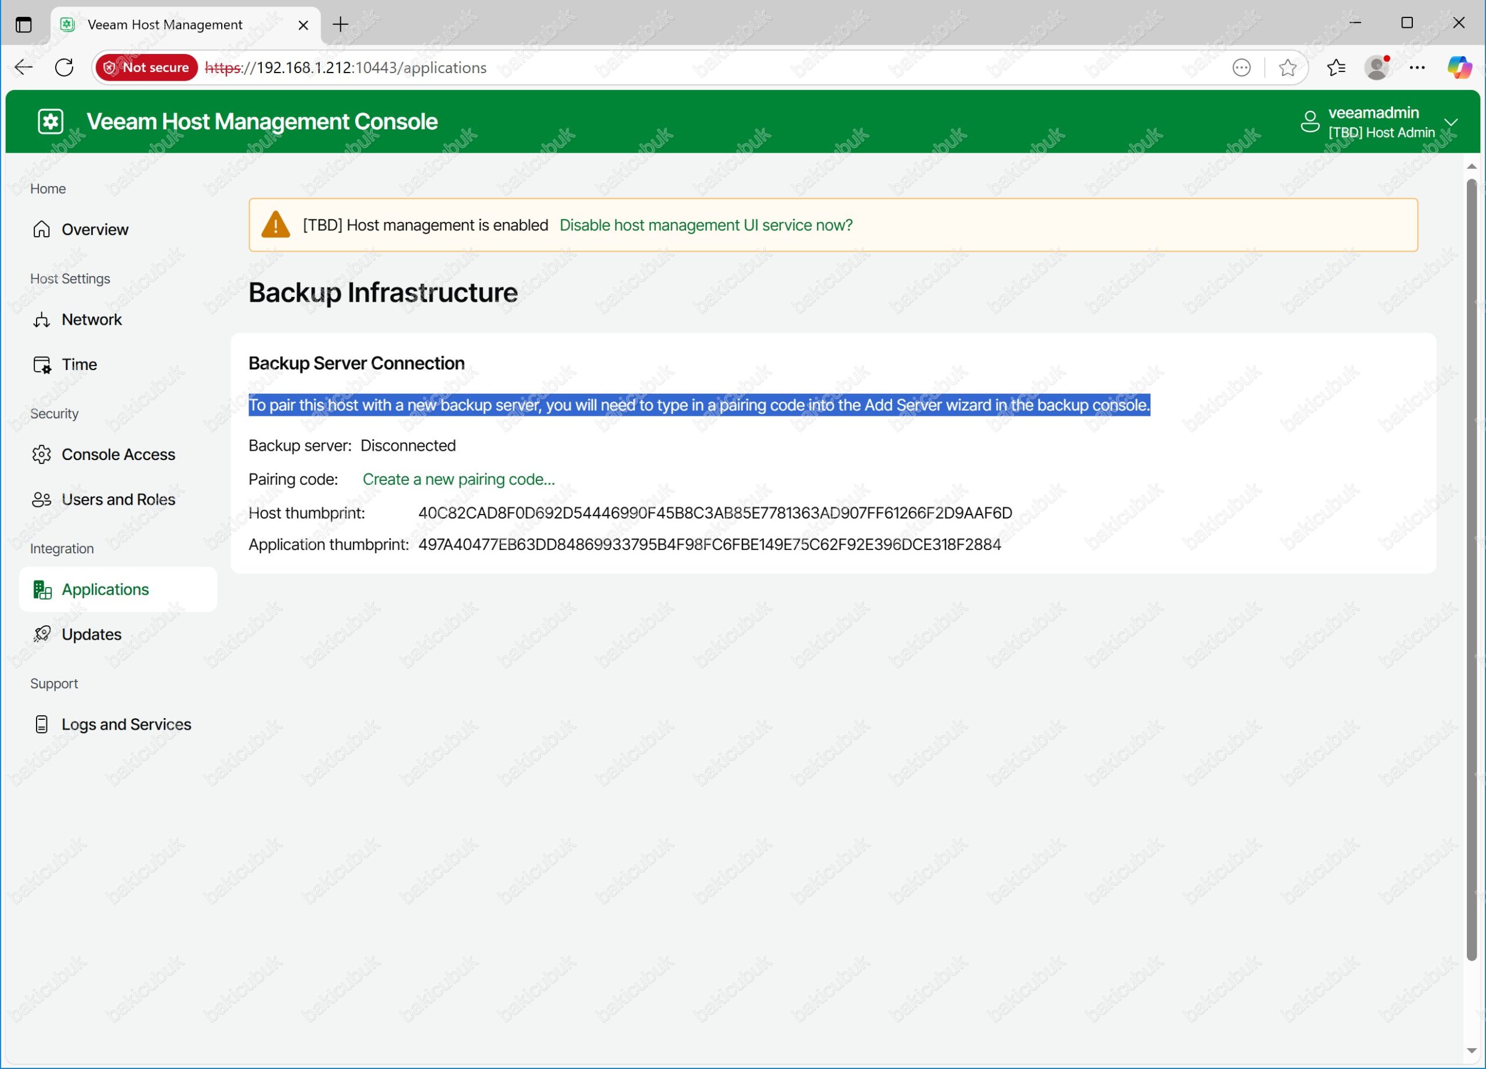Click Create a new pairing code link
Image resolution: width=1486 pixels, height=1069 pixels.
coord(459,479)
